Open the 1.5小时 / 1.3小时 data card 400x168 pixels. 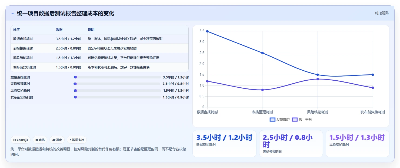[x=357, y=144]
